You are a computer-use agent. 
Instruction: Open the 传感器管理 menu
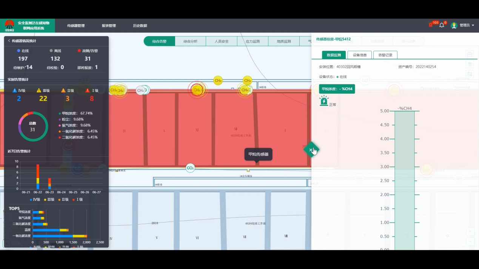point(76,26)
